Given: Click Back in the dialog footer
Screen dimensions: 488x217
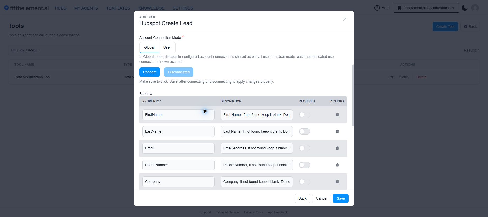Looking at the screenshot, I should [x=302, y=198].
